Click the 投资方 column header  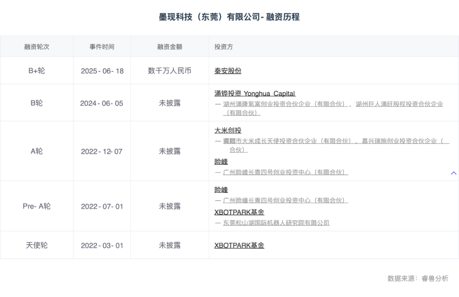[x=224, y=46]
